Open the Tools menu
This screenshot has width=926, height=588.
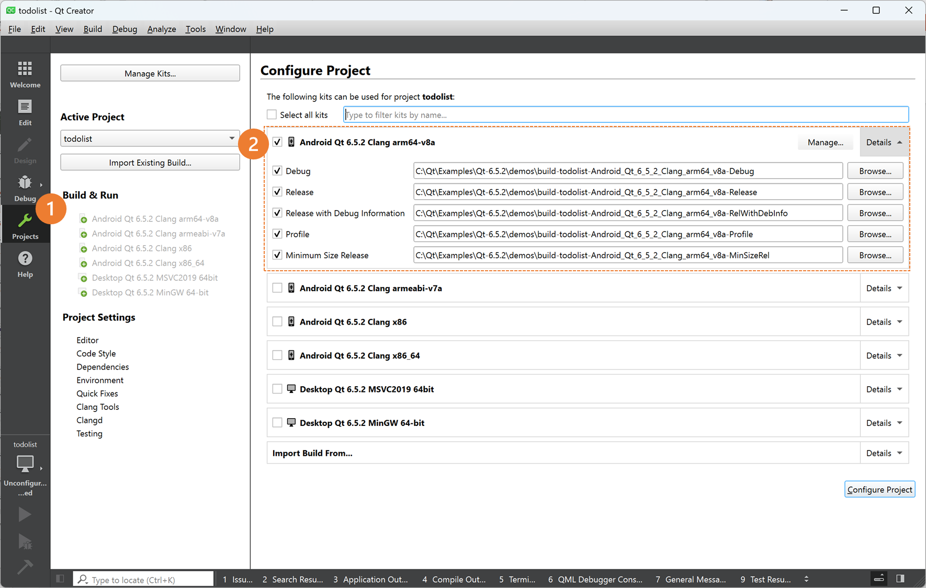[x=196, y=29]
